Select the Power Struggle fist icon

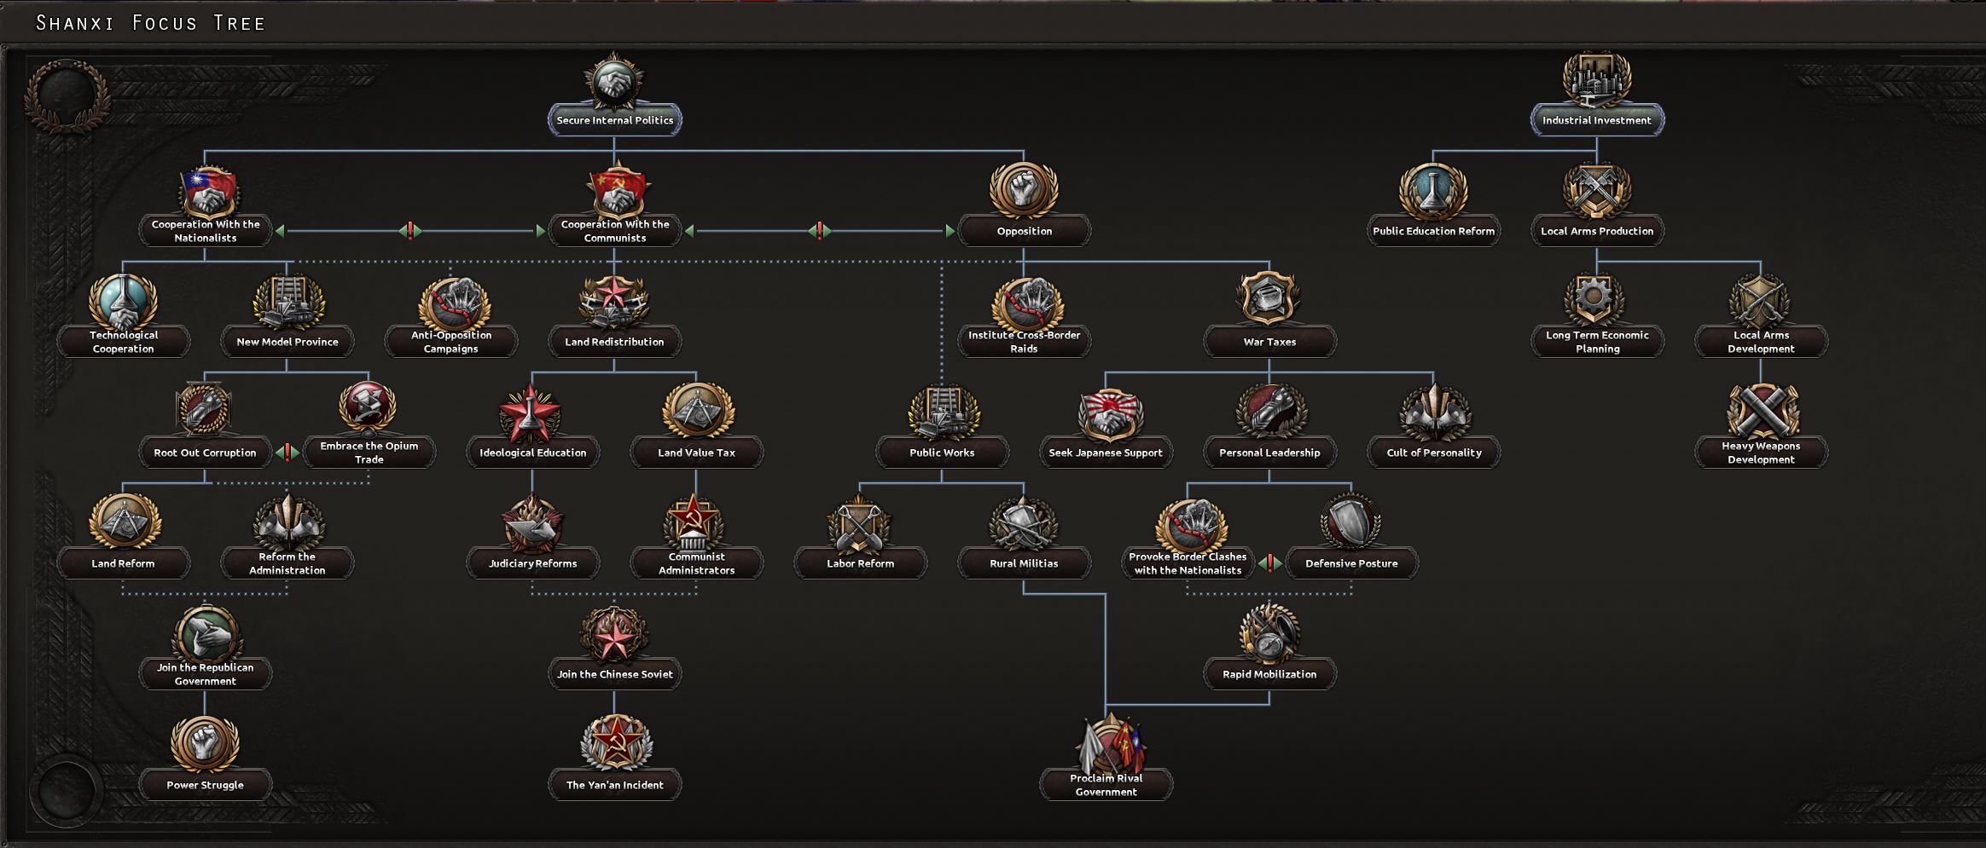tap(205, 745)
